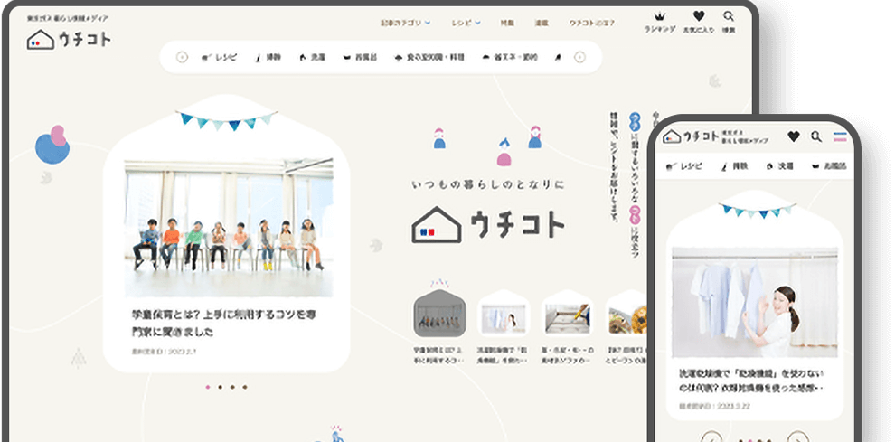
Task: Click the laundry woman thumbnail in desktop article row
Action: [x=504, y=318]
